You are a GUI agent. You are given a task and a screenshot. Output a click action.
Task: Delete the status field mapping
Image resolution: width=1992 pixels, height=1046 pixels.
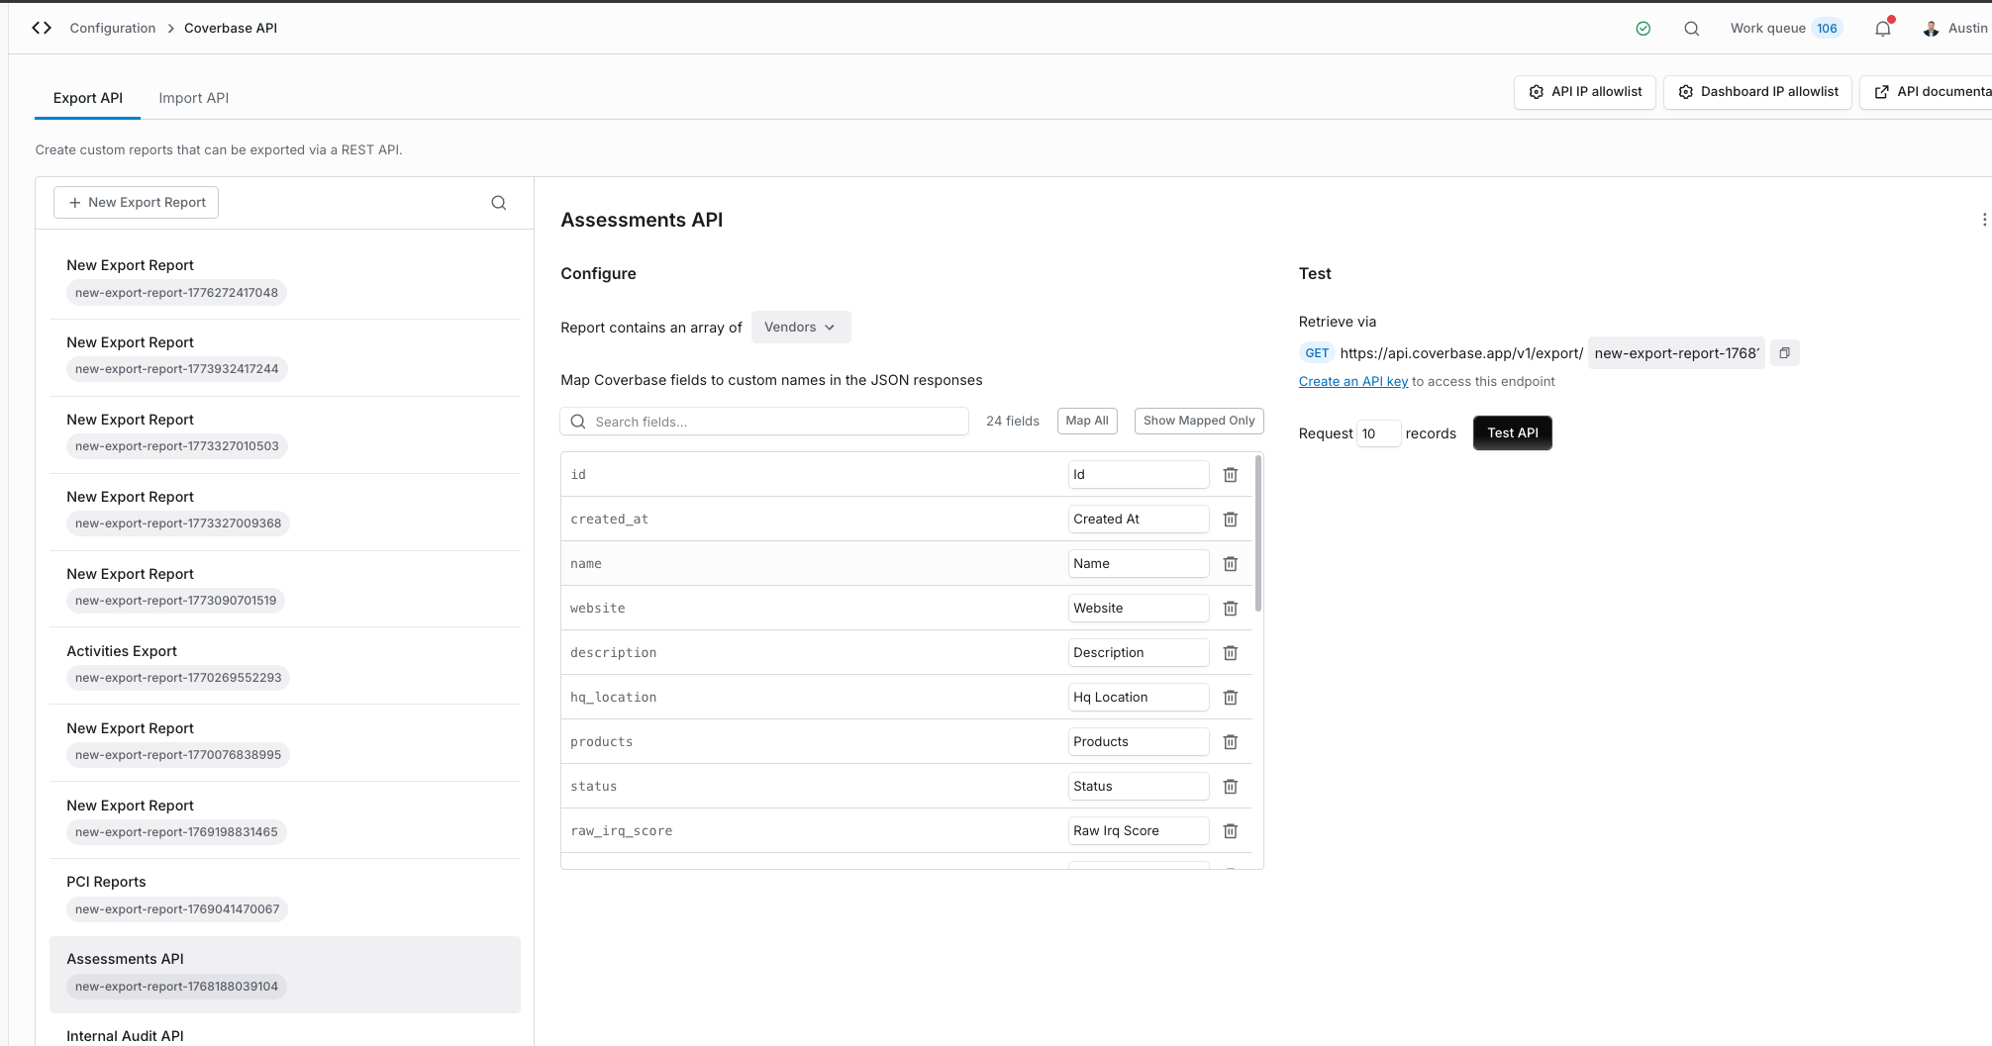point(1231,787)
